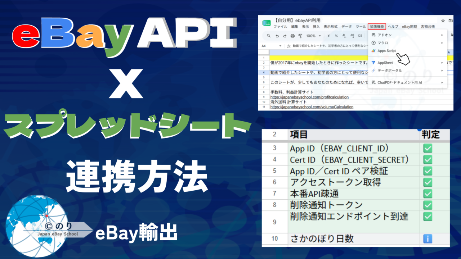Open the ファイル menu

(x=280, y=27)
